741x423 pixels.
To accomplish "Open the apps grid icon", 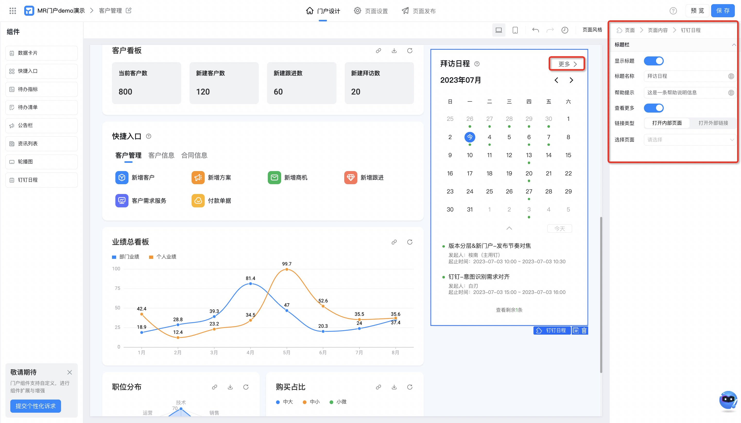I will 12,11.
